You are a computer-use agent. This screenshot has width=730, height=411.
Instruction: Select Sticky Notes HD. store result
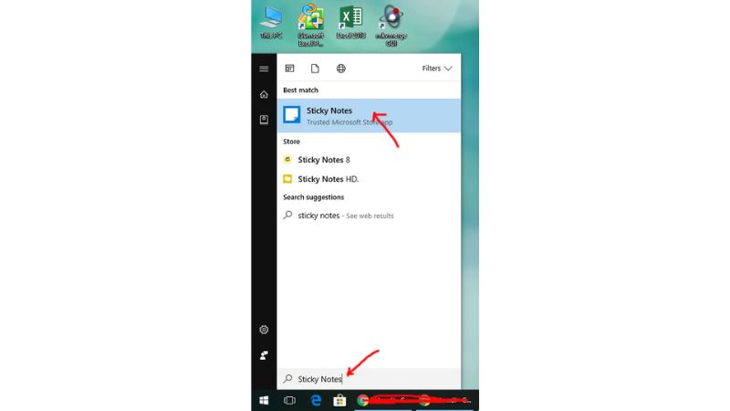pyautogui.click(x=369, y=179)
